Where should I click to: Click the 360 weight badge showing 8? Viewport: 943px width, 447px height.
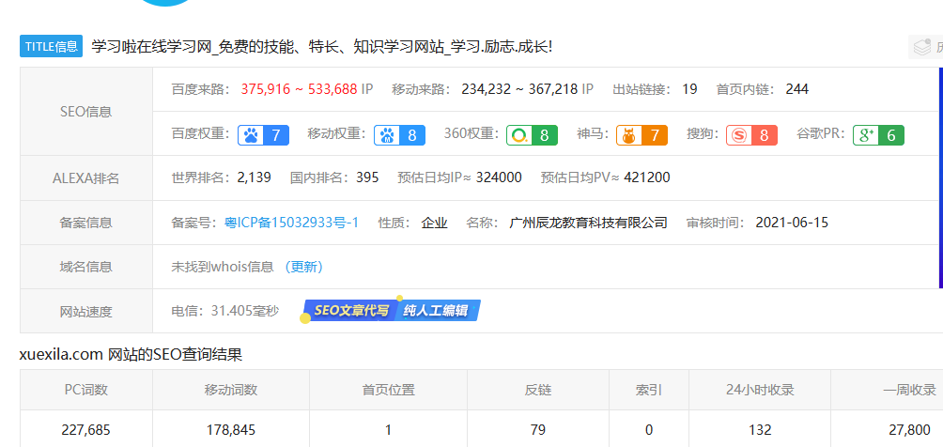click(532, 135)
